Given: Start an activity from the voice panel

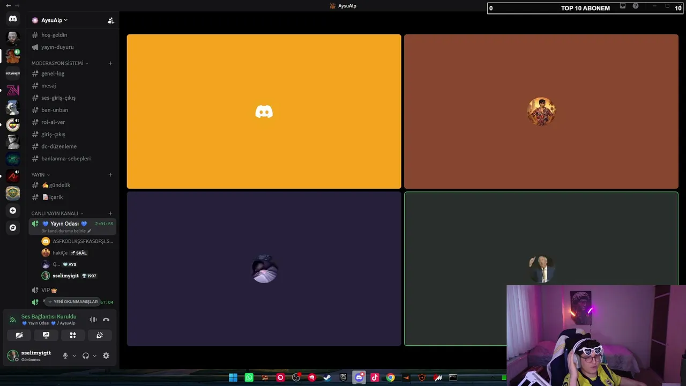Looking at the screenshot, I should click(x=73, y=335).
